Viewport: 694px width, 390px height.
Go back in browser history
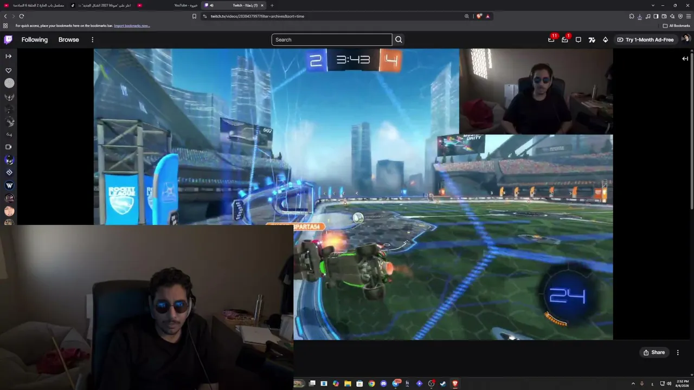coord(5,16)
